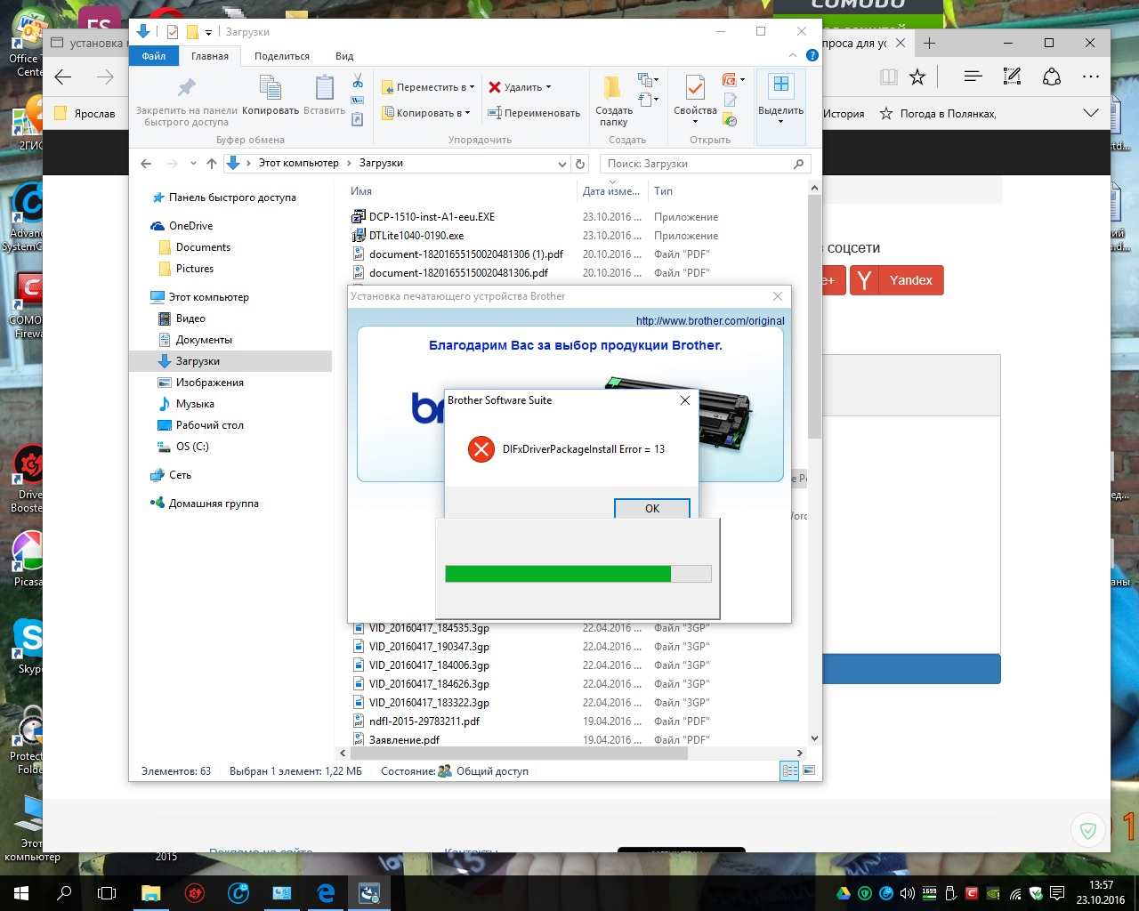1139x911 pixels.
Task: Select Documents under OneDrive
Action: (203, 247)
